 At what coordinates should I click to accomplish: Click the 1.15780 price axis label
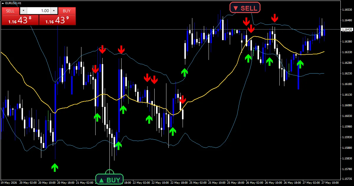coord(347,169)
